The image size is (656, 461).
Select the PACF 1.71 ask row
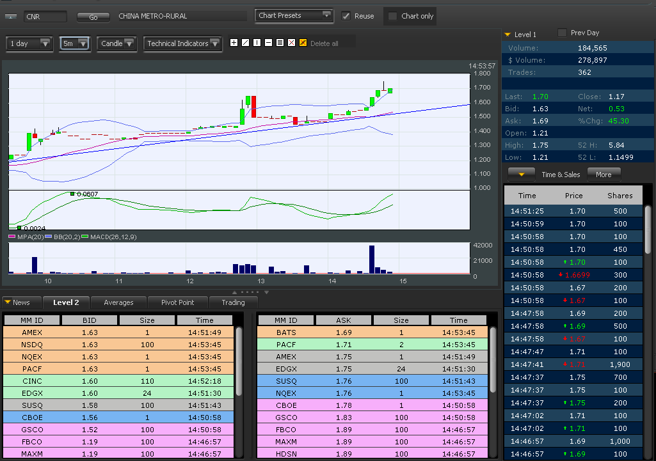(372, 345)
